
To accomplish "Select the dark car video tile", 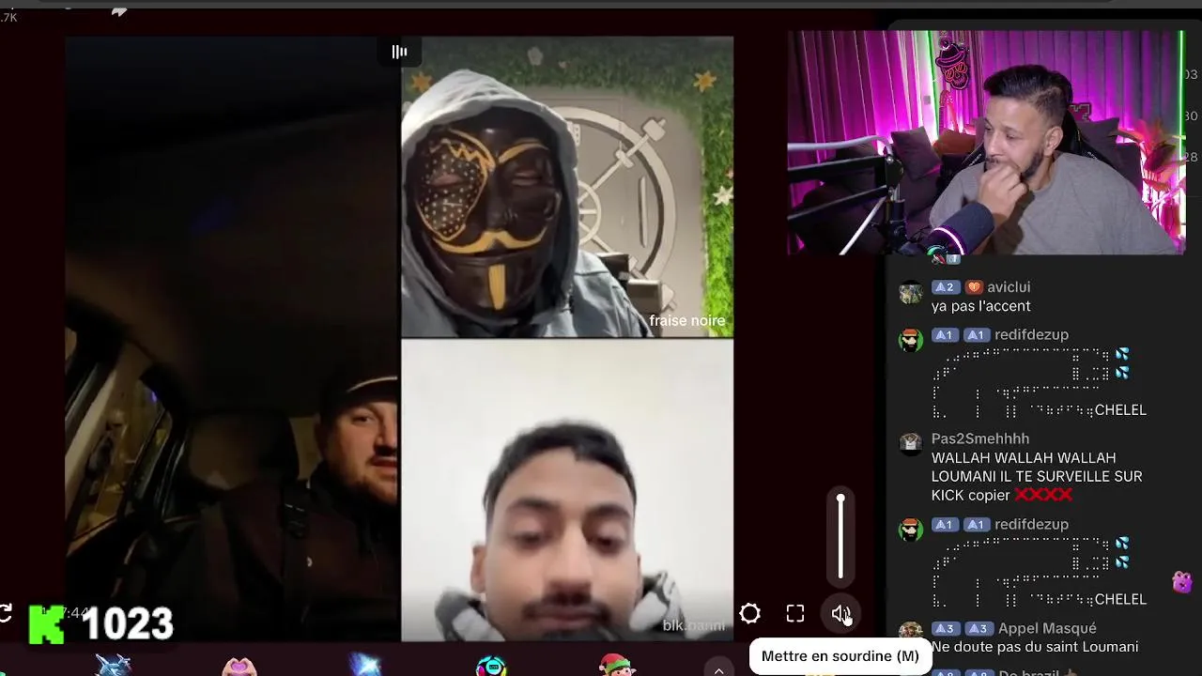I will coord(233,339).
